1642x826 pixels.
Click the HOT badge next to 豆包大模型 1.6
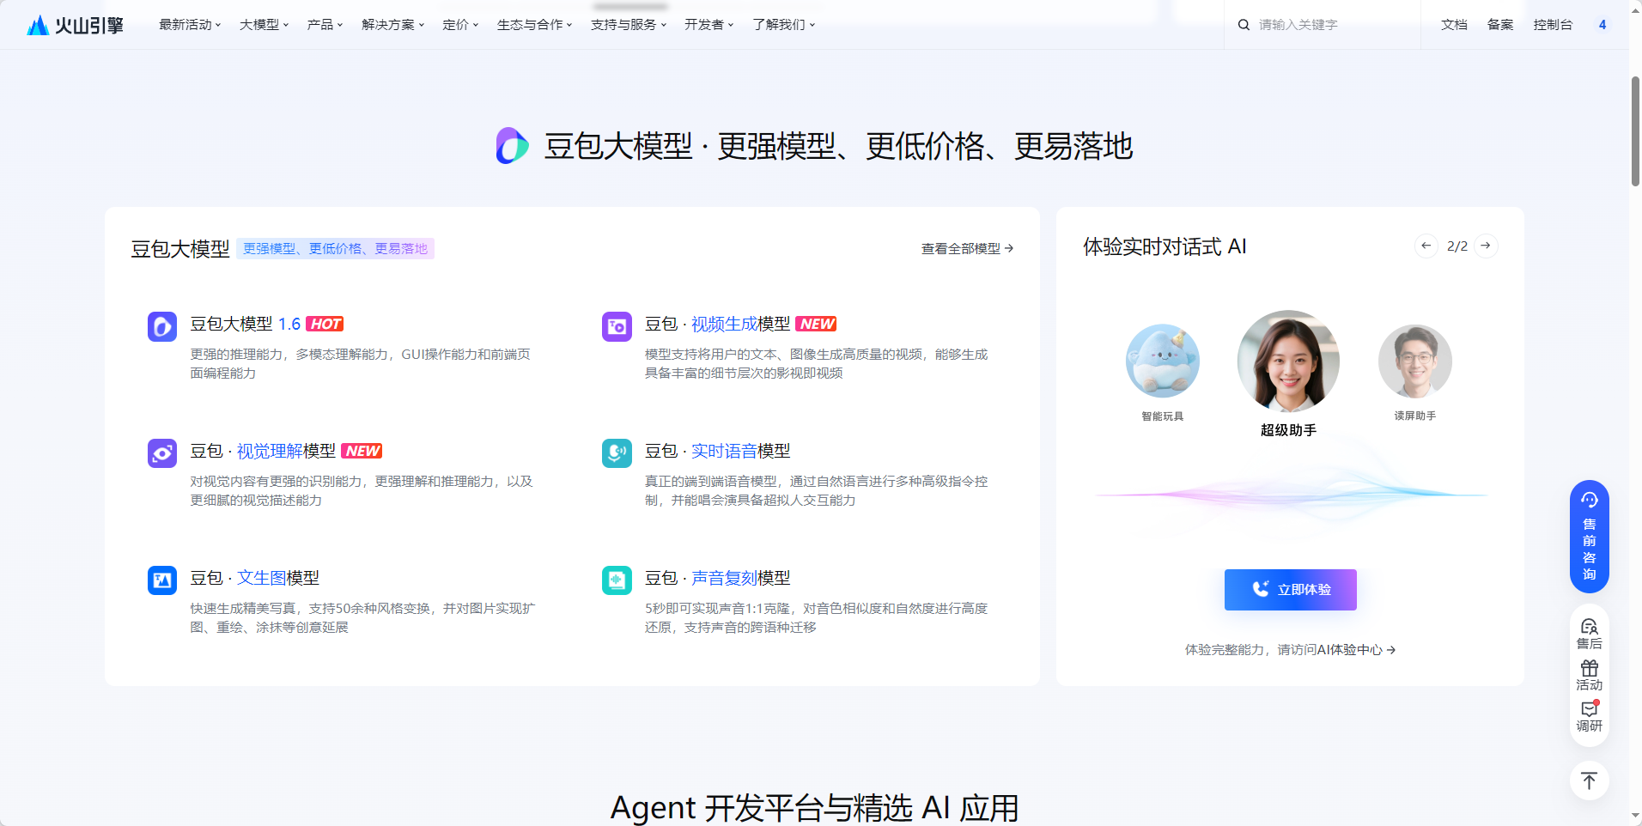tap(325, 324)
